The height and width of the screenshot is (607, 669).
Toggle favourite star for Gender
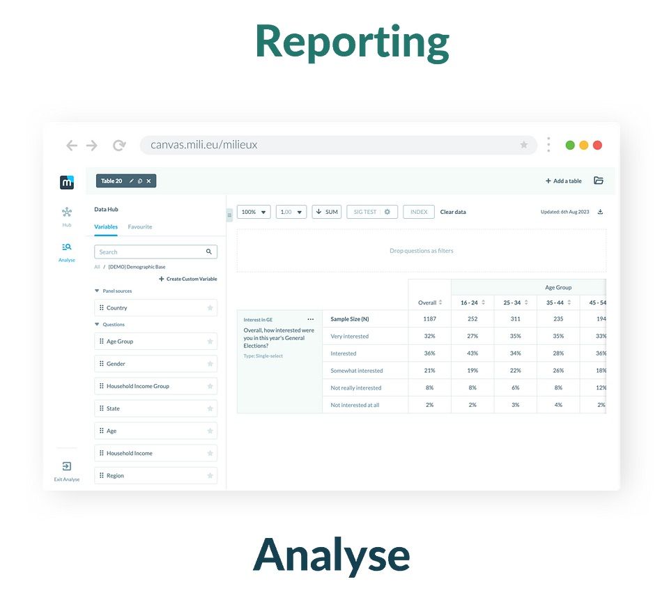pos(210,364)
